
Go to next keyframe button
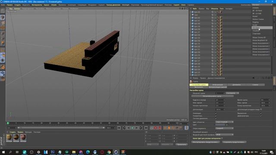point(141,128)
